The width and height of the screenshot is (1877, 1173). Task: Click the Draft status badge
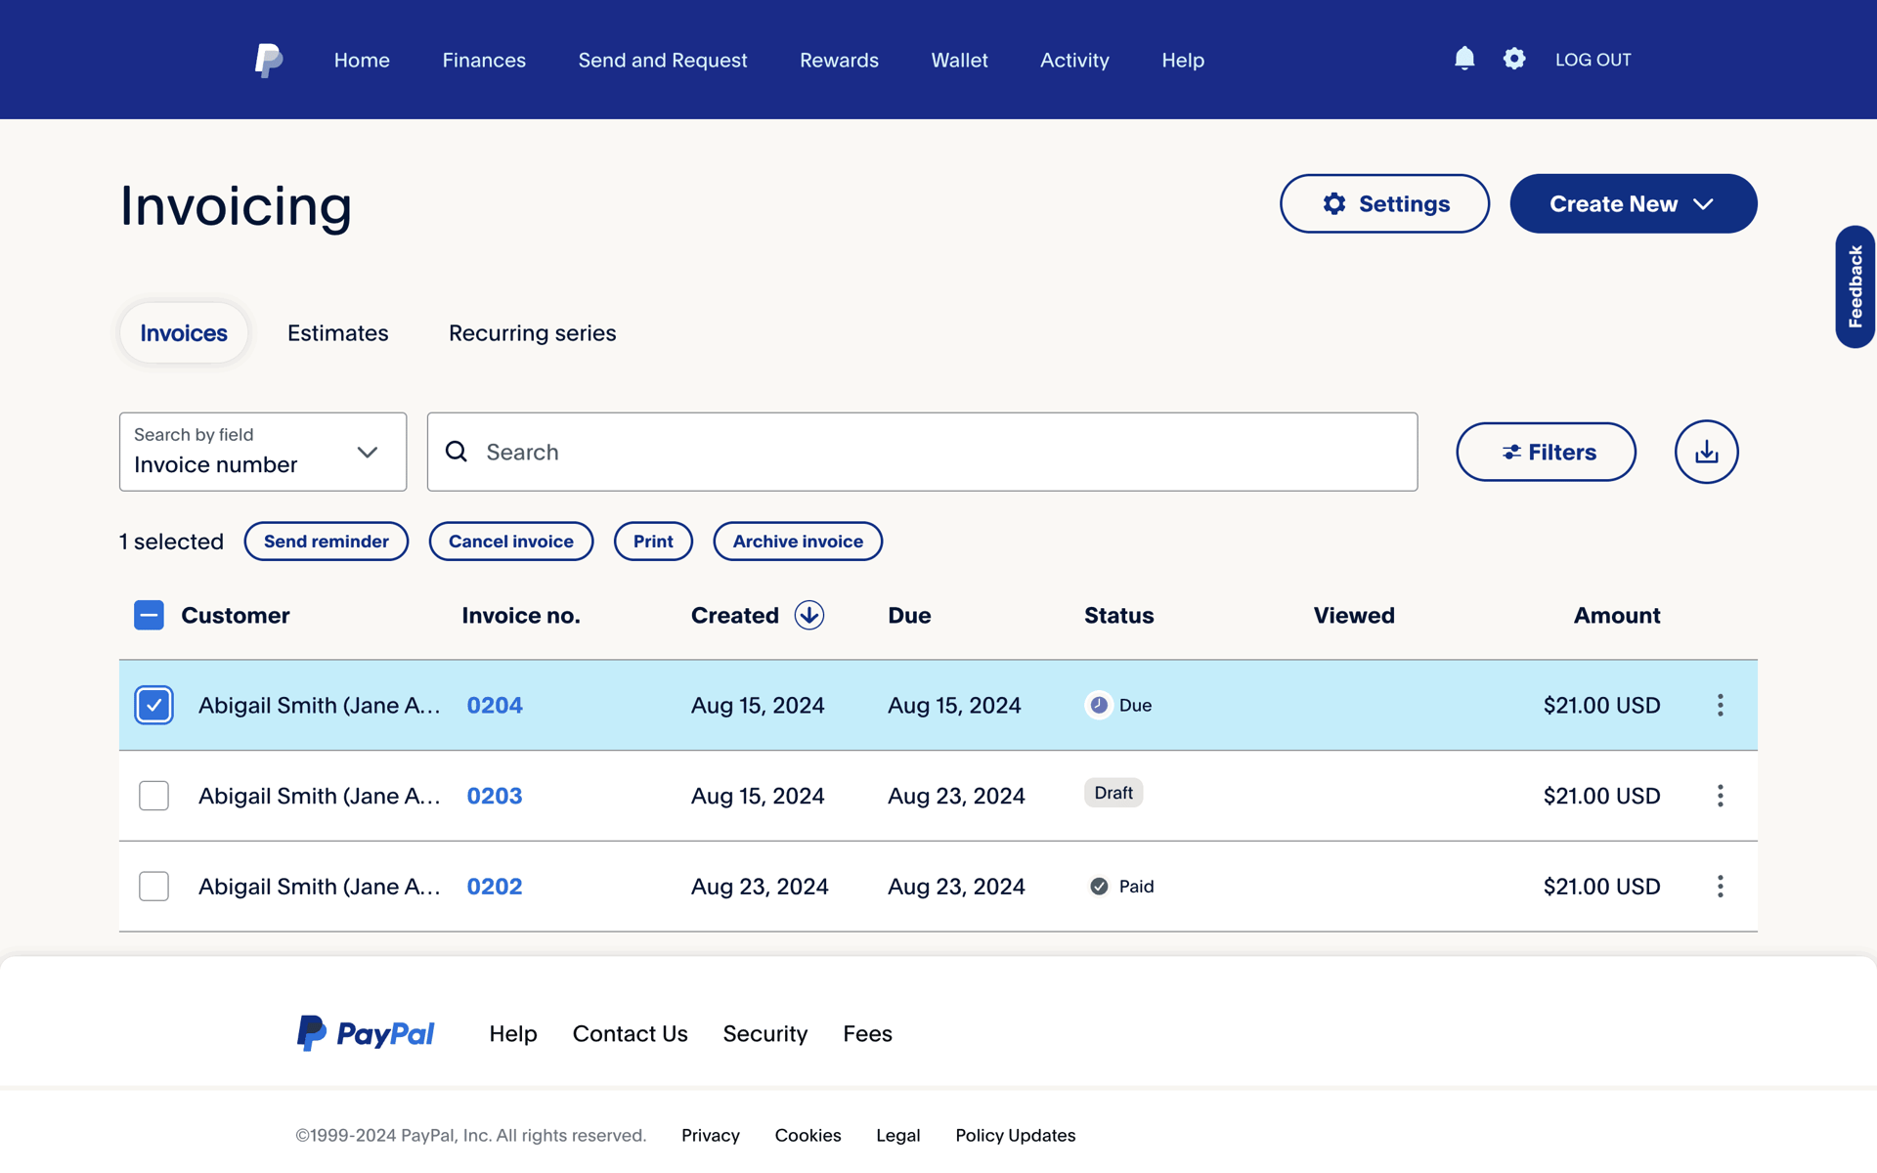(1113, 793)
